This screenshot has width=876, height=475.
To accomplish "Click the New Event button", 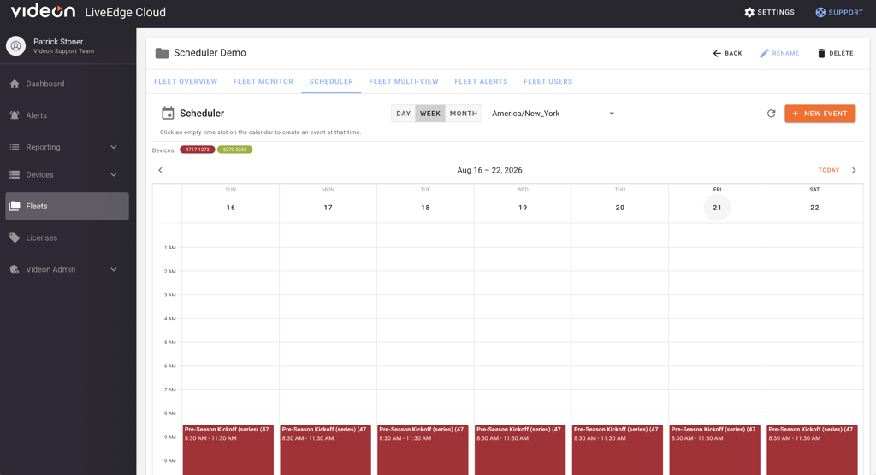I will click(820, 114).
